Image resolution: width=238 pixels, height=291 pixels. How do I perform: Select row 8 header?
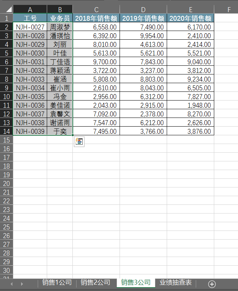pyautogui.click(x=6, y=79)
